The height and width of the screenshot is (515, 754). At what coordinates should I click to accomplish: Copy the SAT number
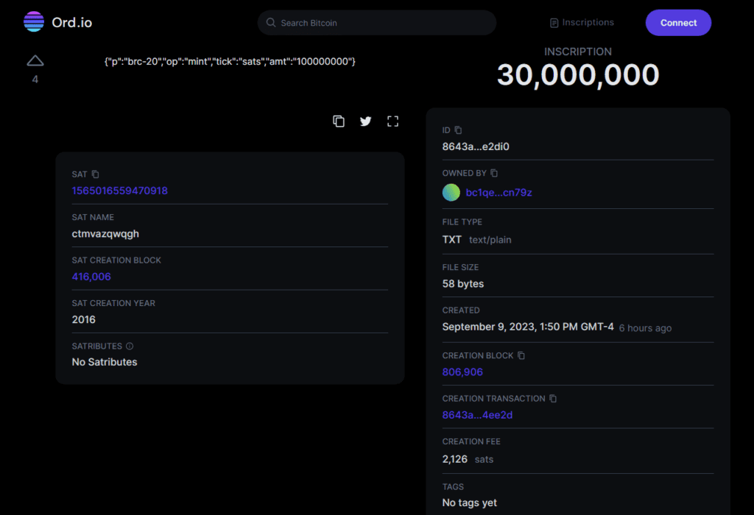[x=95, y=174]
